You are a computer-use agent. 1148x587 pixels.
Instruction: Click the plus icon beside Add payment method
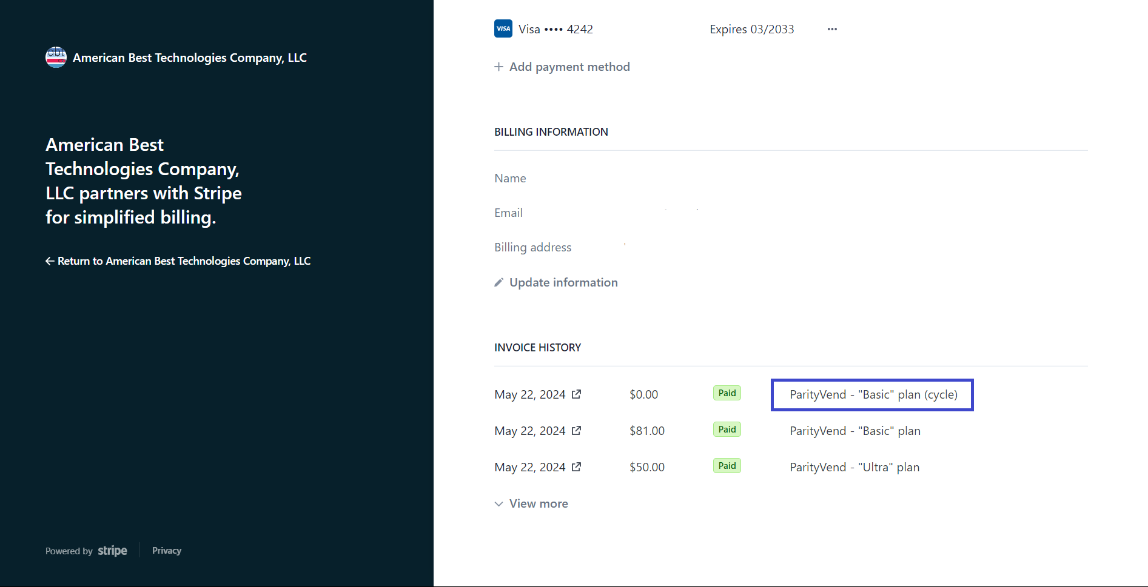[499, 67]
